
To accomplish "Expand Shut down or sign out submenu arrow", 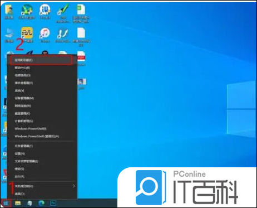I will click(x=74, y=186).
